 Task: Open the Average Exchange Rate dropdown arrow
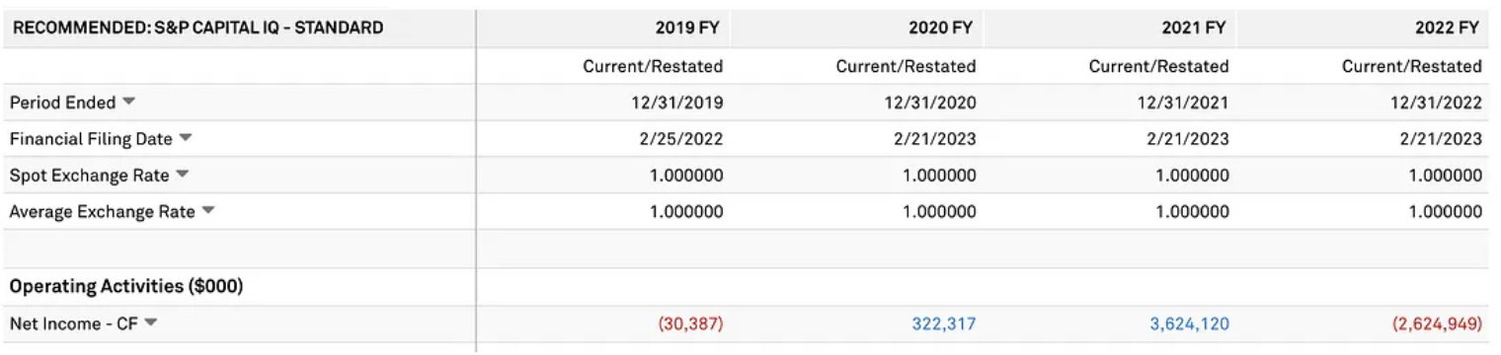coord(208,211)
